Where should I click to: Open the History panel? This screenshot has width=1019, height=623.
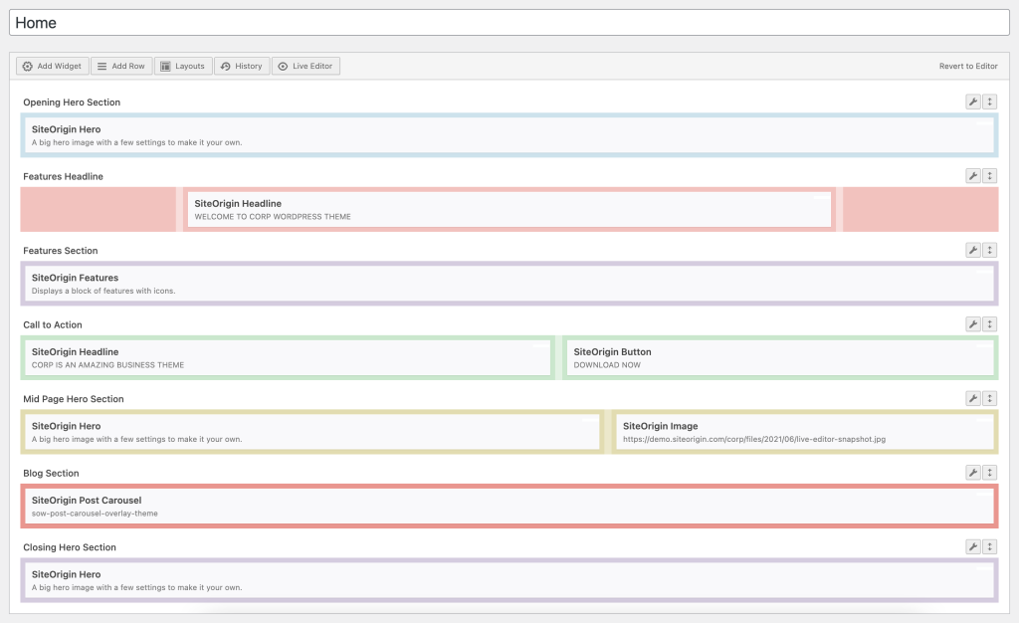241,66
